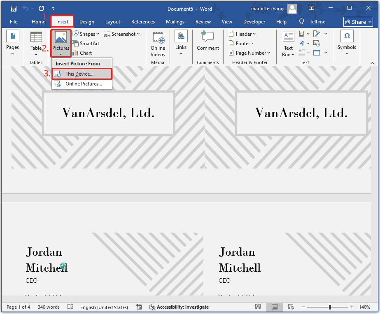Switch to the Home tab
Viewport: 380px width, 314px height.
(x=39, y=22)
